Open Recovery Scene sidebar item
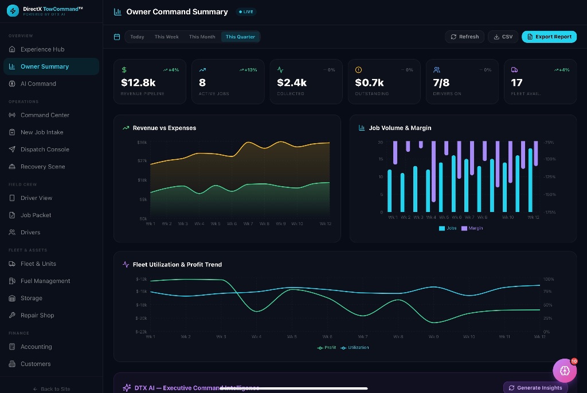This screenshot has height=393, width=587. [x=51, y=167]
